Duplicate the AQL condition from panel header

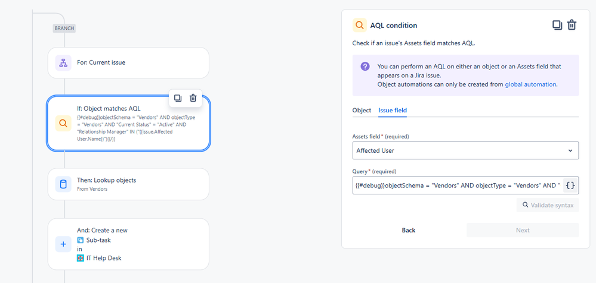[557, 26]
